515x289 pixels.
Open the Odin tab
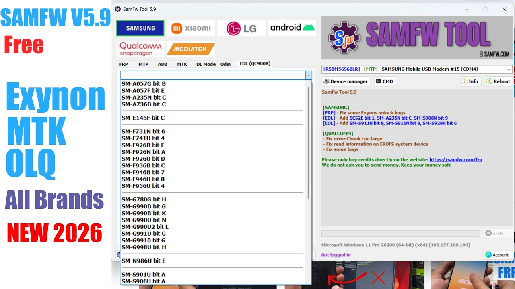226,64
